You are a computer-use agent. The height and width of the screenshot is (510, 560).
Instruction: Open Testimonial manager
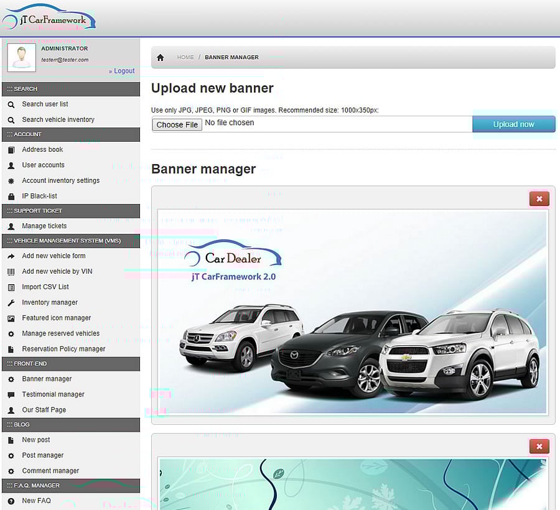(x=54, y=394)
